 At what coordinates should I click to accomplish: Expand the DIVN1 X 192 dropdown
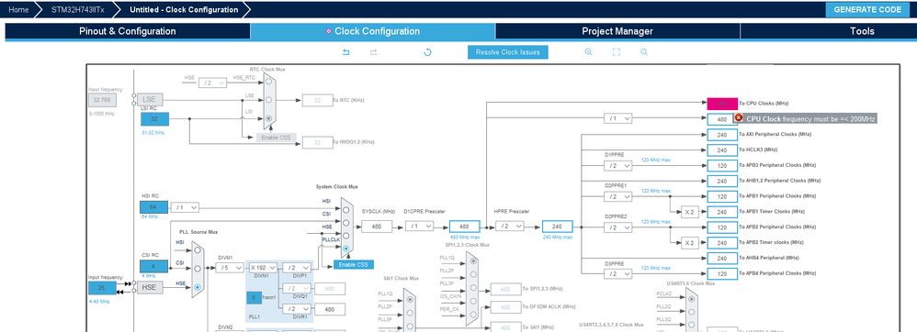point(263,268)
